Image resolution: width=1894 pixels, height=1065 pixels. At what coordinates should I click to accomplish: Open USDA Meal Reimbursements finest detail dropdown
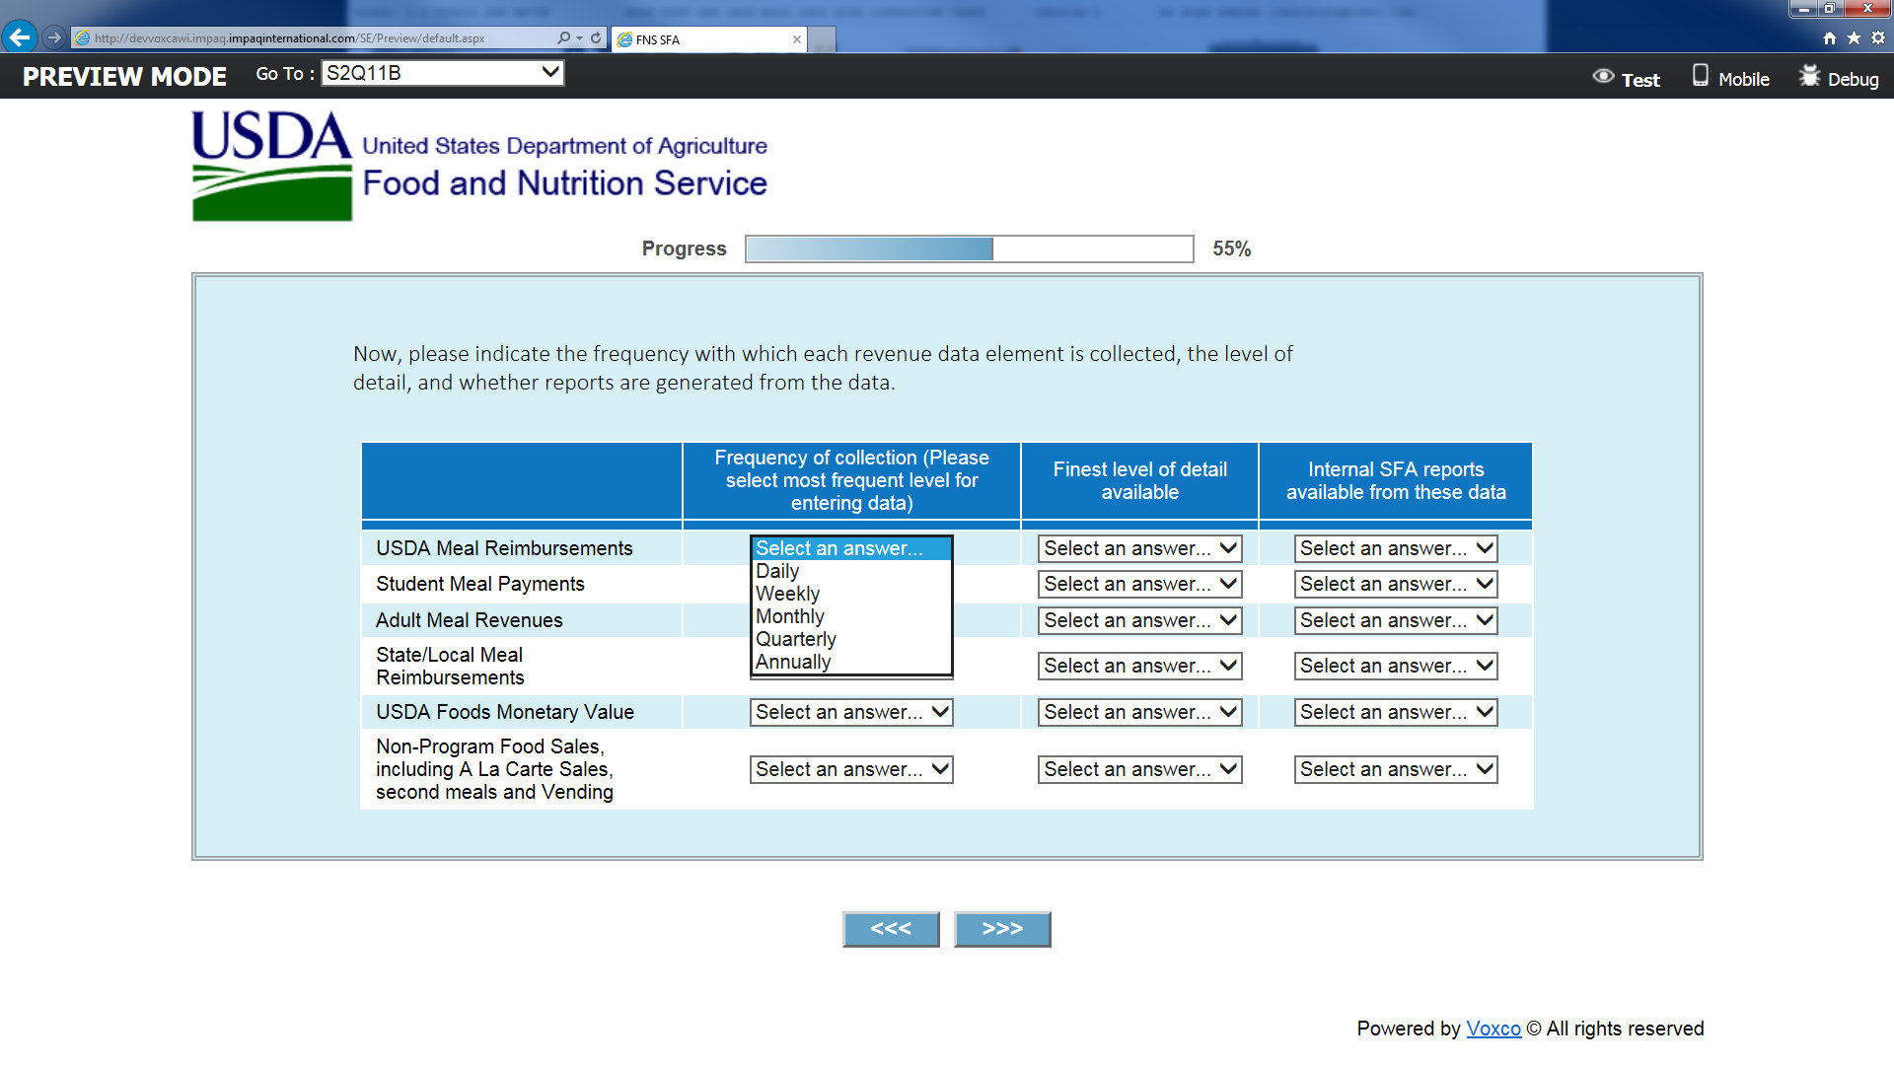point(1139,548)
